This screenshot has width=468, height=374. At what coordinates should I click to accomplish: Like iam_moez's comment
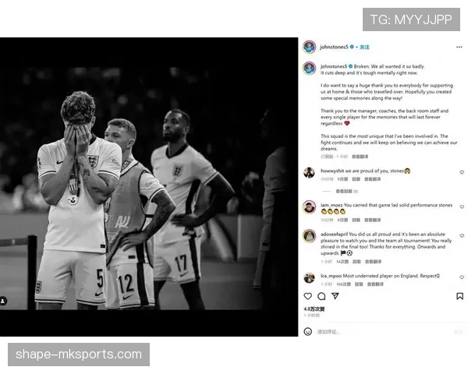tap(462, 206)
